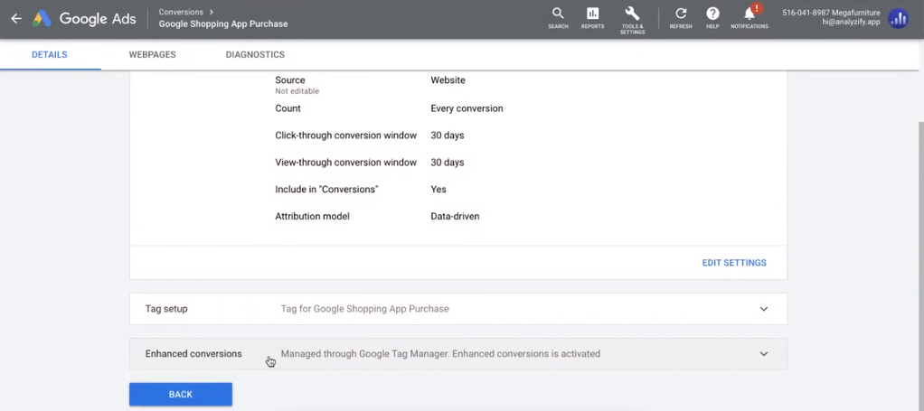Click the 'Yes' Include in Conversions value

coord(438,189)
